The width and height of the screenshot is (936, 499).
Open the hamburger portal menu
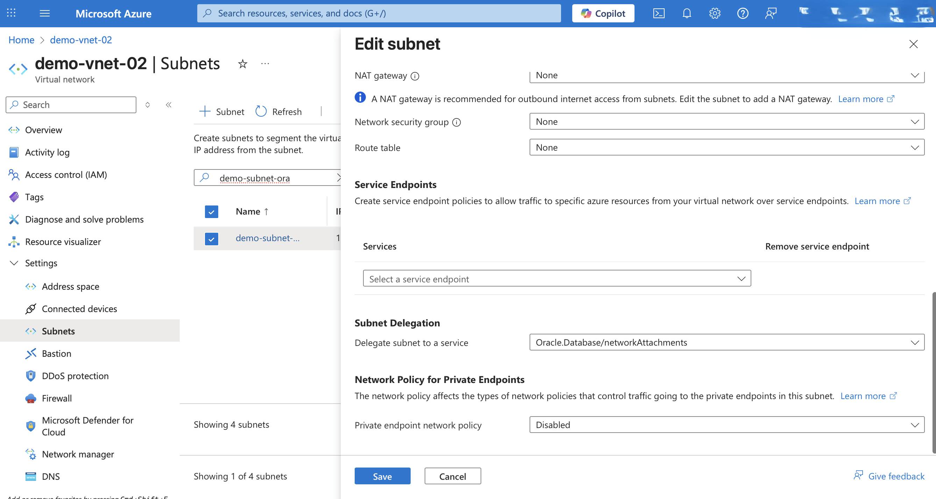(44, 13)
